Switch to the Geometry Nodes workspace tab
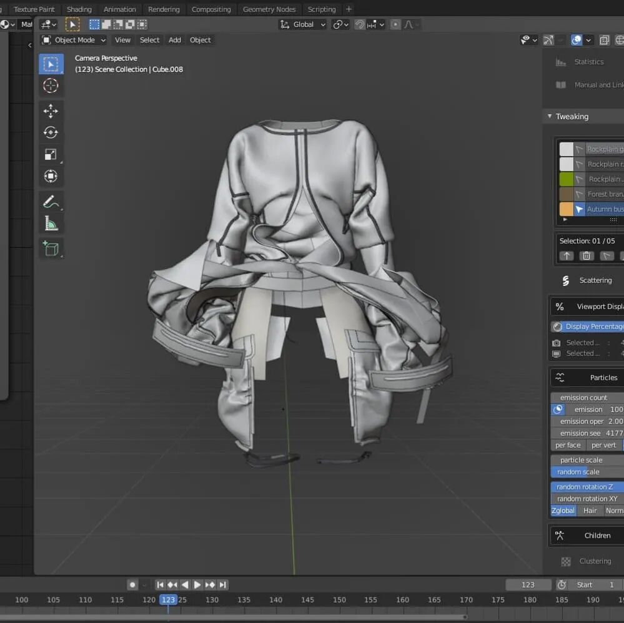Image resolution: width=624 pixels, height=623 pixels. pos(269,9)
